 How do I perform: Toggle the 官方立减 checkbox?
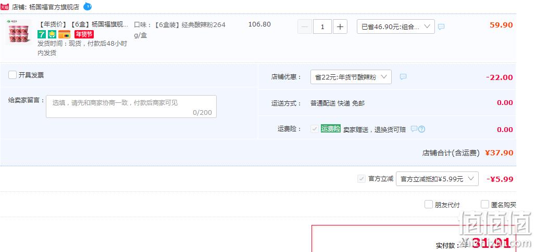coord(362,178)
